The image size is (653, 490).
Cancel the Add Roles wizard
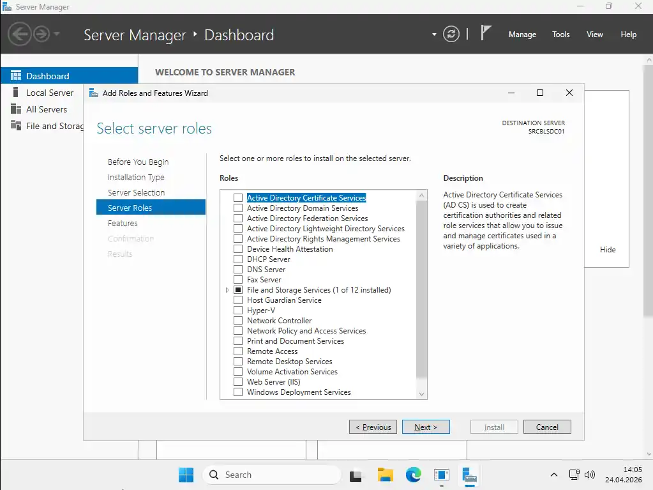pyautogui.click(x=547, y=427)
